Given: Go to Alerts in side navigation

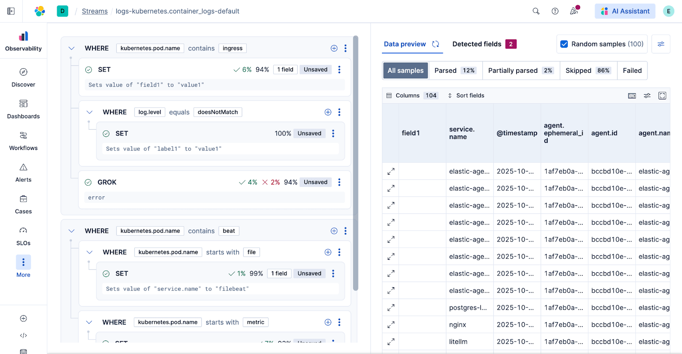Looking at the screenshot, I should pyautogui.click(x=23, y=173).
